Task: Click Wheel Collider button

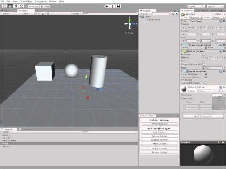Action: 159,148
